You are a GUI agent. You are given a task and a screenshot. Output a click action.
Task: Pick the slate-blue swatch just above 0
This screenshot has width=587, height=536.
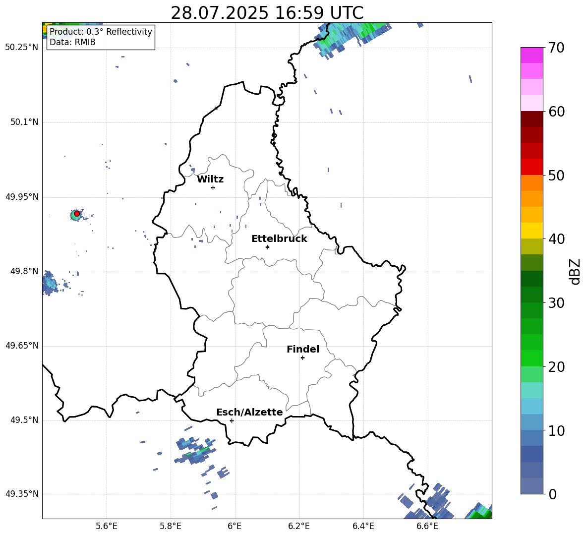click(x=531, y=486)
